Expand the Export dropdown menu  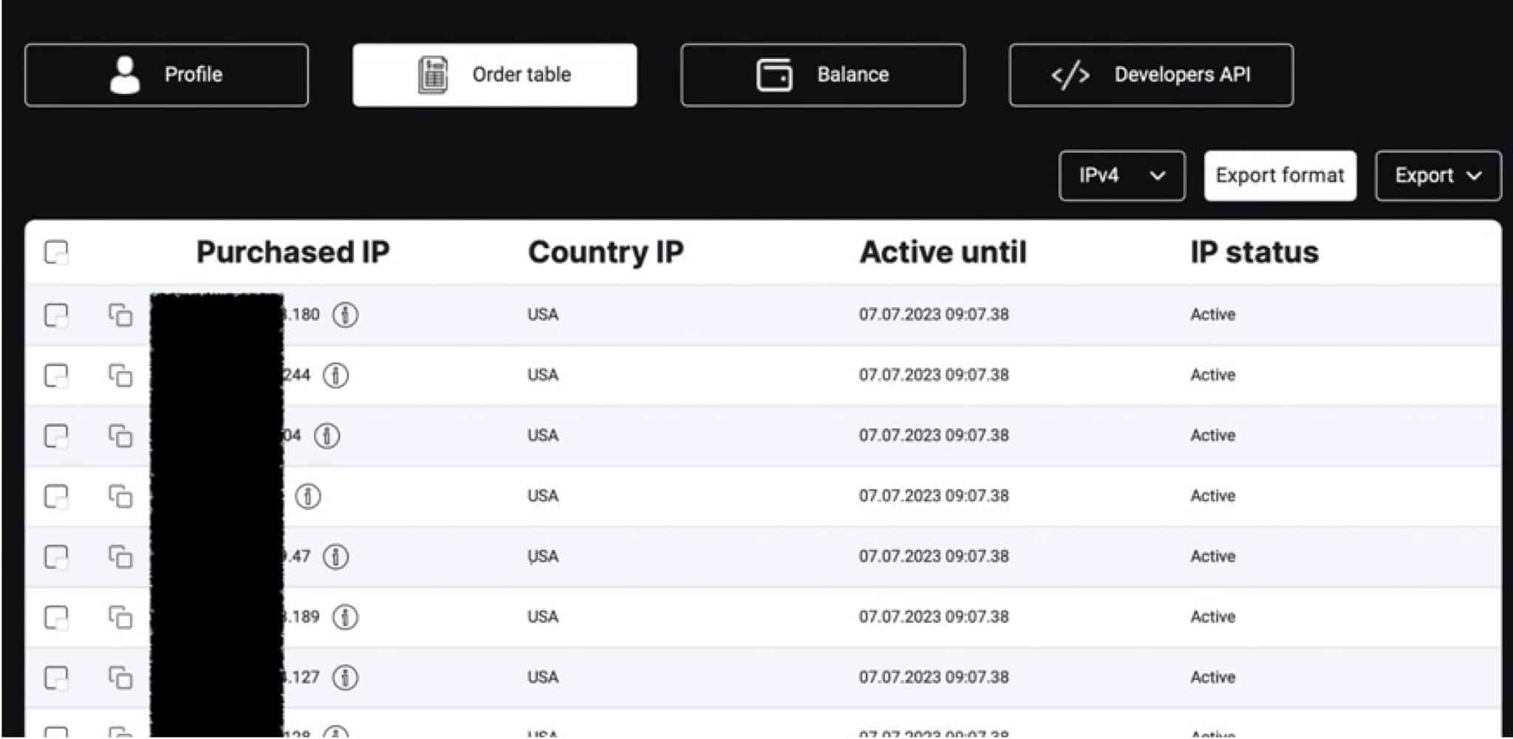tap(1437, 176)
